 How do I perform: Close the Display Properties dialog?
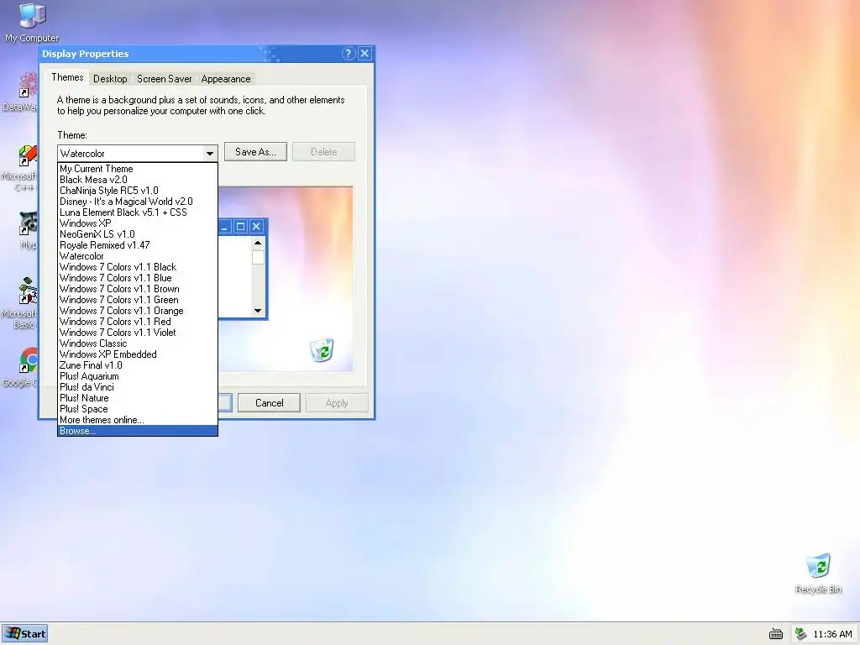click(x=364, y=53)
